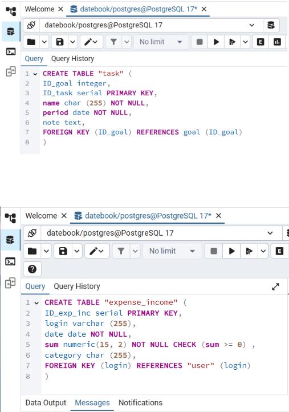Select Query Tool sidebar icon in task-table window
Screen dimensions: 289x412
pos(11,31)
